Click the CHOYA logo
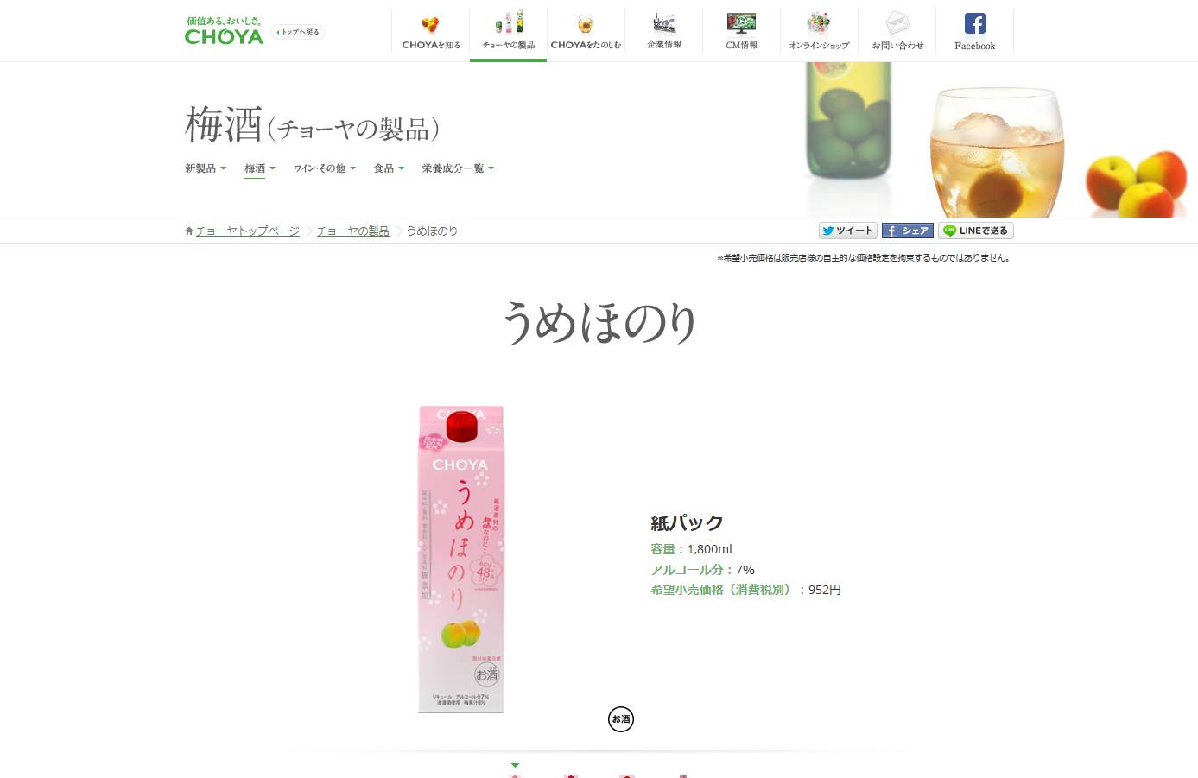 (224, 31)
